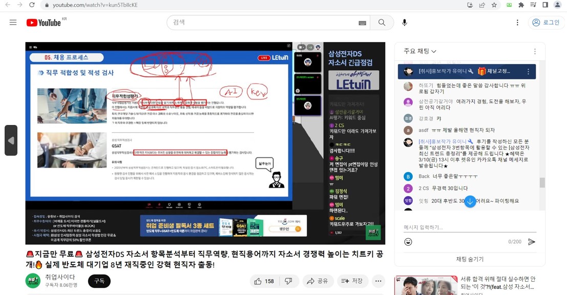Start voice search with microphone icon
The image size is (567, 295).
(x=405, y=23)
